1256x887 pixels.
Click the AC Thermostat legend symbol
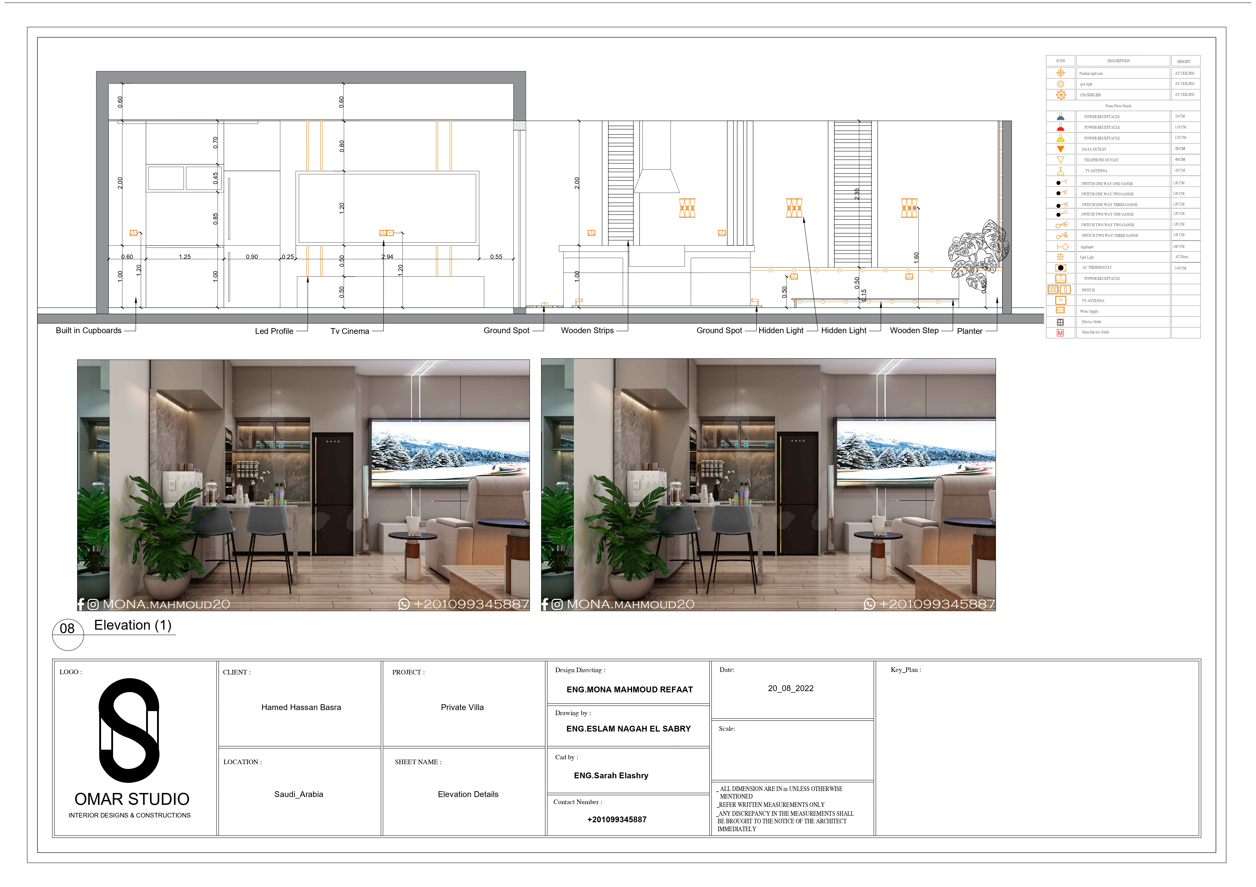click(1061, 268)
